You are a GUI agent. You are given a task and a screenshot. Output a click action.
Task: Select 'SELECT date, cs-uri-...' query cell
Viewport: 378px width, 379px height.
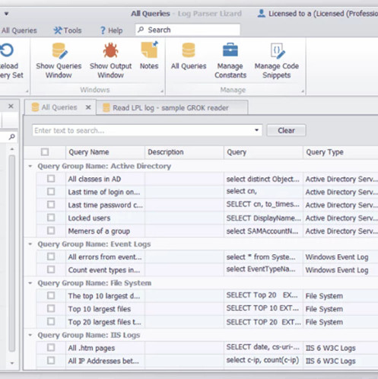263,347
